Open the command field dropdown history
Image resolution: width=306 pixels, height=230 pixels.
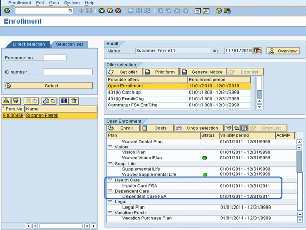(x=70, y=10)
